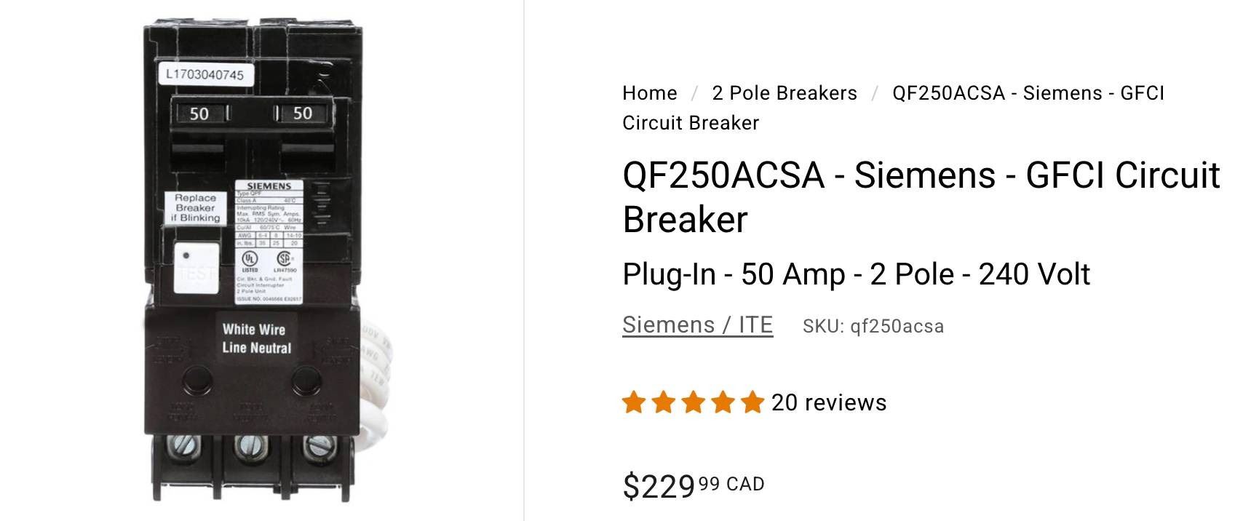Open the 2 Pole Breakers breadcrumb category
The width and height of the screenshot is (1243, 521).
pyautogui.click(x=785, y=93)
